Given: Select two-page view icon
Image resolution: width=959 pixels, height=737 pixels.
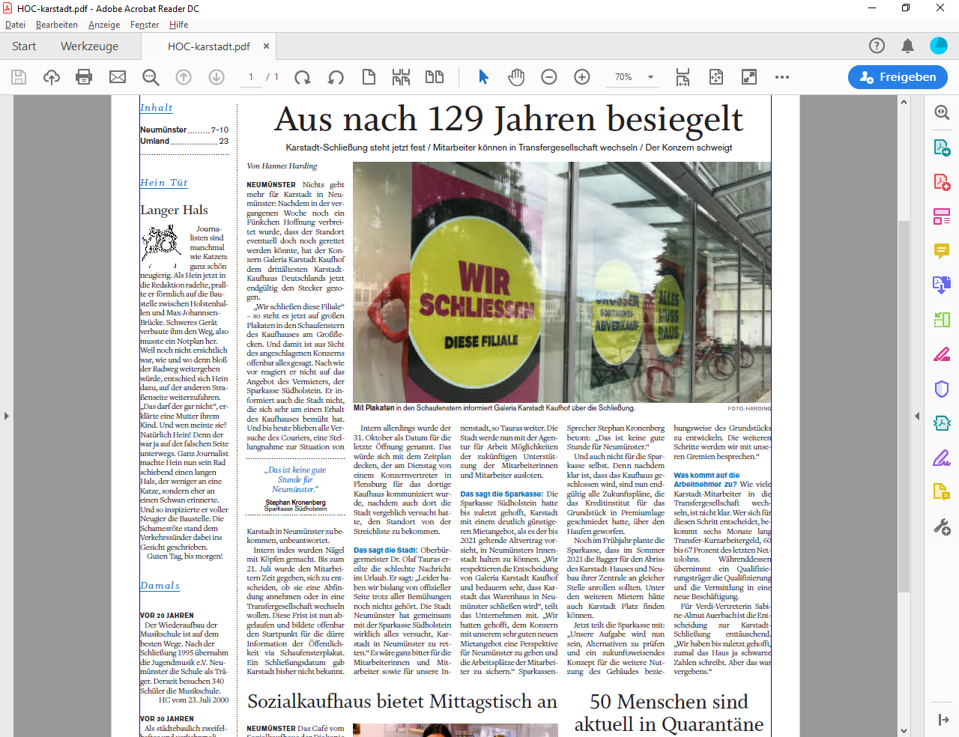Looking at the screenshot, I should click(x=435, y=77).
